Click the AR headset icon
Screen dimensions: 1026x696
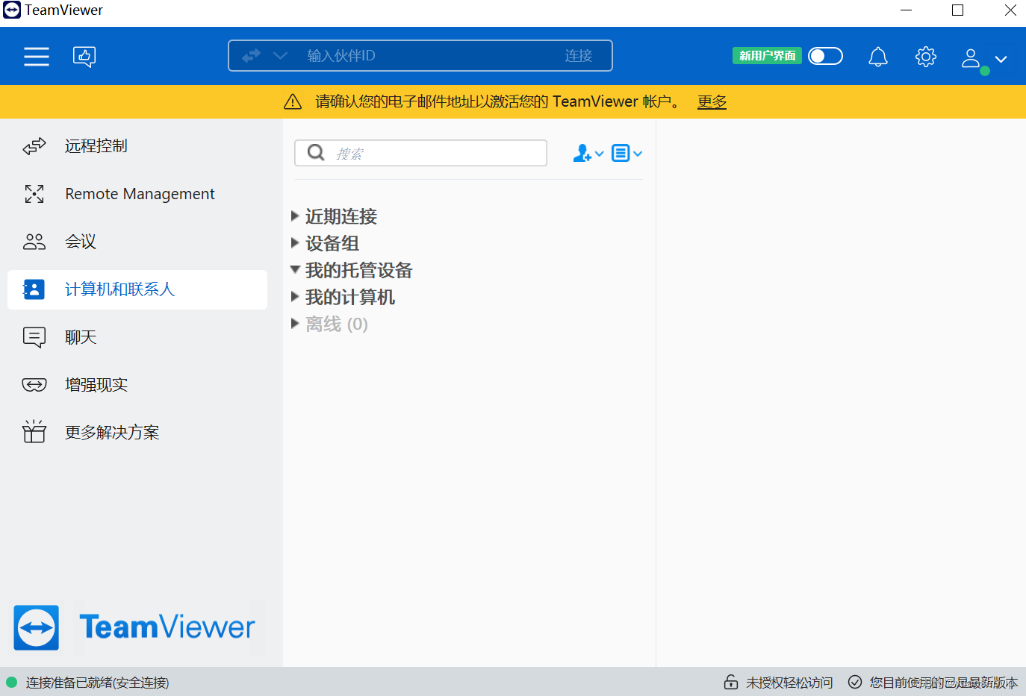[x=34, y=385]
